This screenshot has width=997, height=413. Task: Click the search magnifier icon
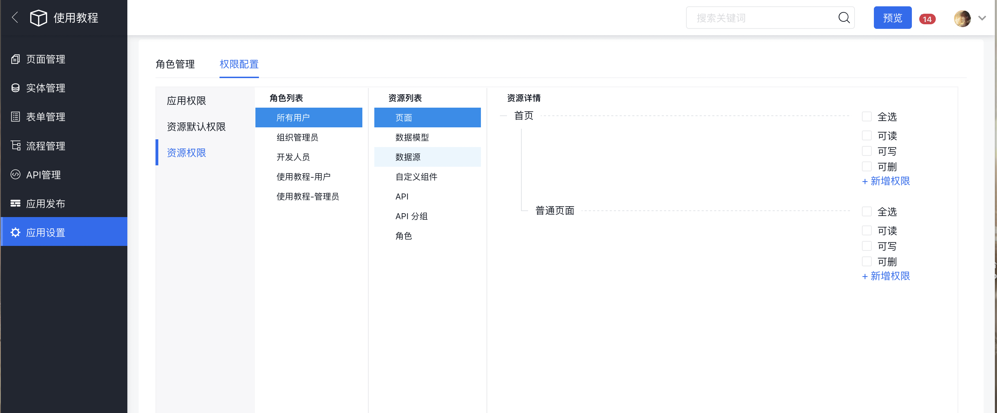843,18
